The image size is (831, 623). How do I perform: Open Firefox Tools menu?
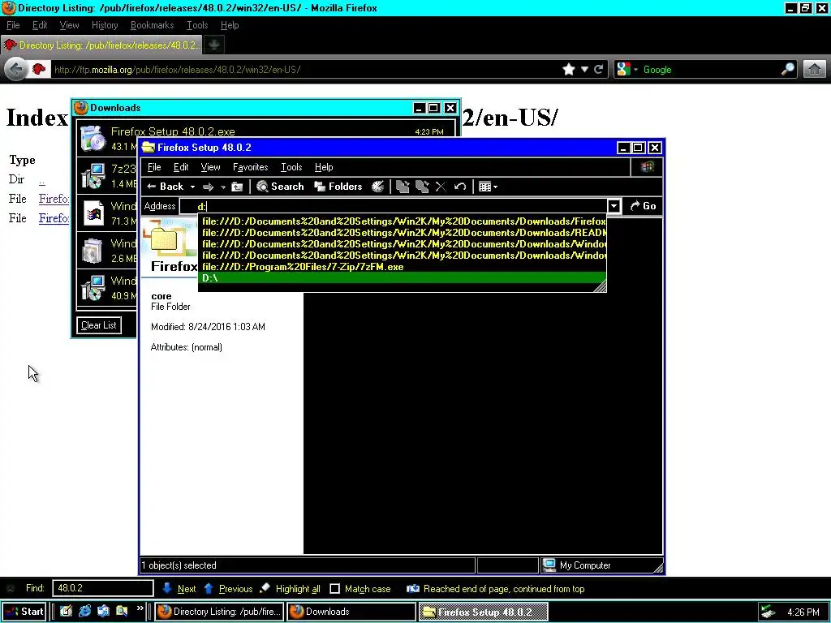[x=197, y=25]
